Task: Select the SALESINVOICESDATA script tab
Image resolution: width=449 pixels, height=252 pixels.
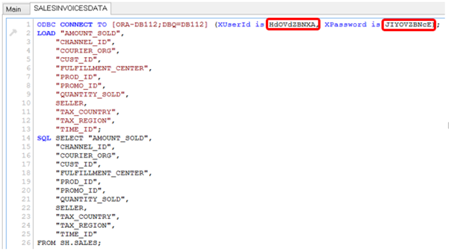Action: pyautogui.click(x=70, y=8)
